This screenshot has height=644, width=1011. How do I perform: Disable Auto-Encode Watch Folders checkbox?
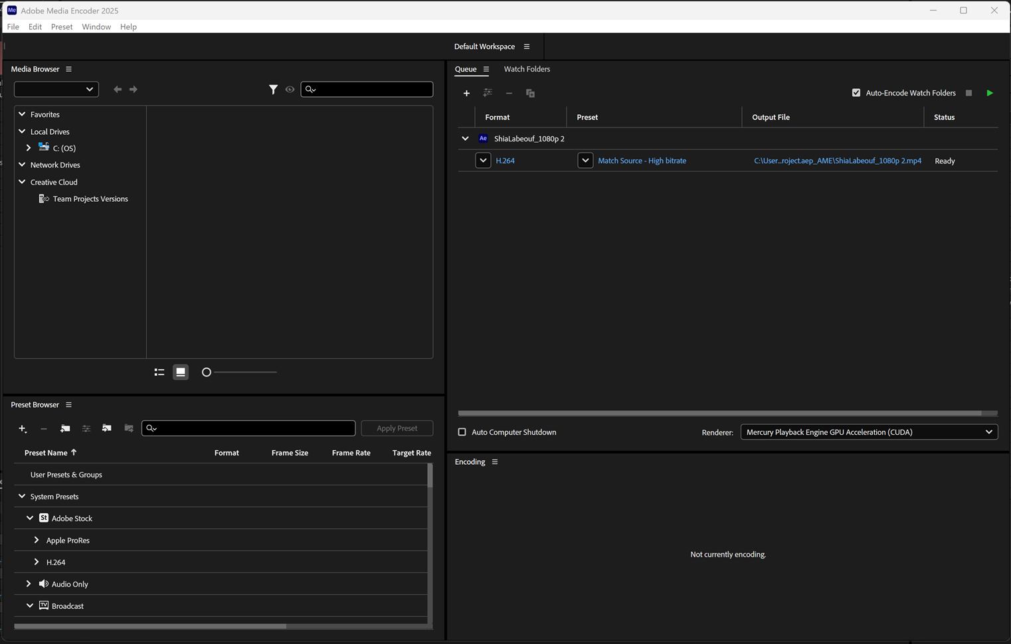856,93
